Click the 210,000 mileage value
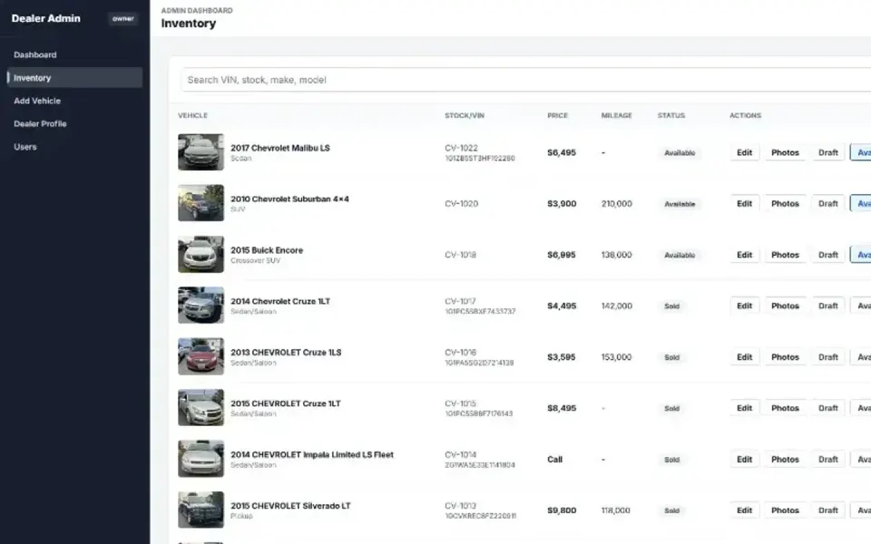Screen dimensions: 871x544 pyautogui.click(x=617, y=204)
